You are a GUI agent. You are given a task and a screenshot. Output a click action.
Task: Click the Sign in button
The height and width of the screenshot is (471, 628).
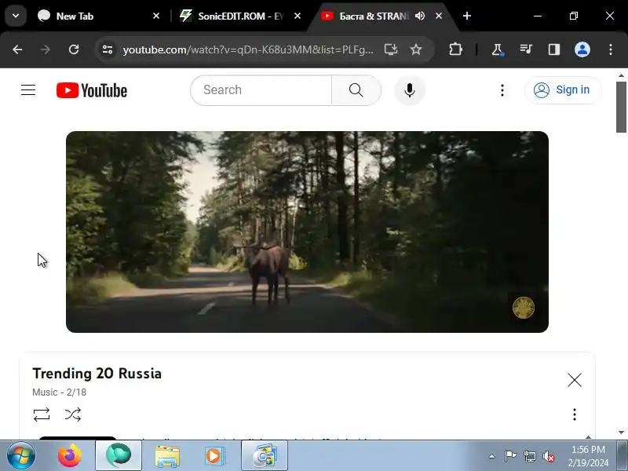coord(563,90)
